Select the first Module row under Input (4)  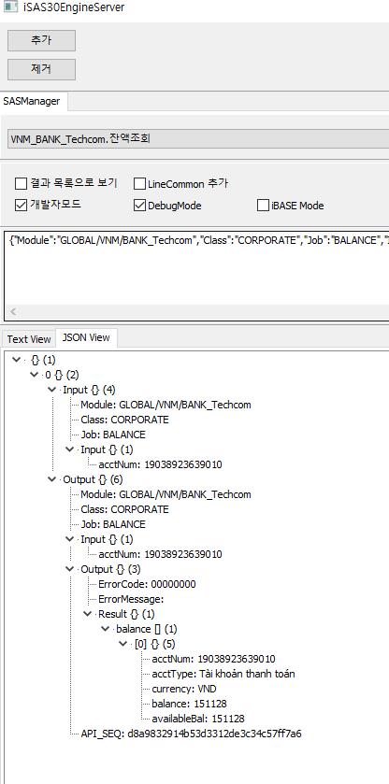166,405
